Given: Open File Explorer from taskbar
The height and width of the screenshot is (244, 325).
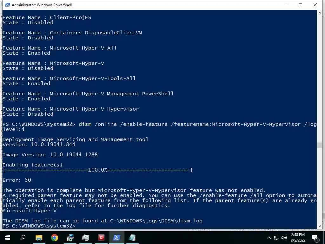Looking at the screenshot, I should pyautogui.click(x=39, y=238).
